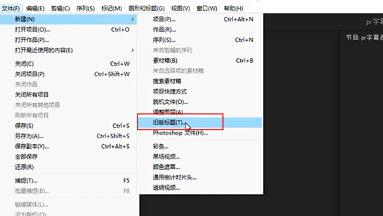Open the 文件(F) menu
Screen dimensions: 383x216
point(11,8)
